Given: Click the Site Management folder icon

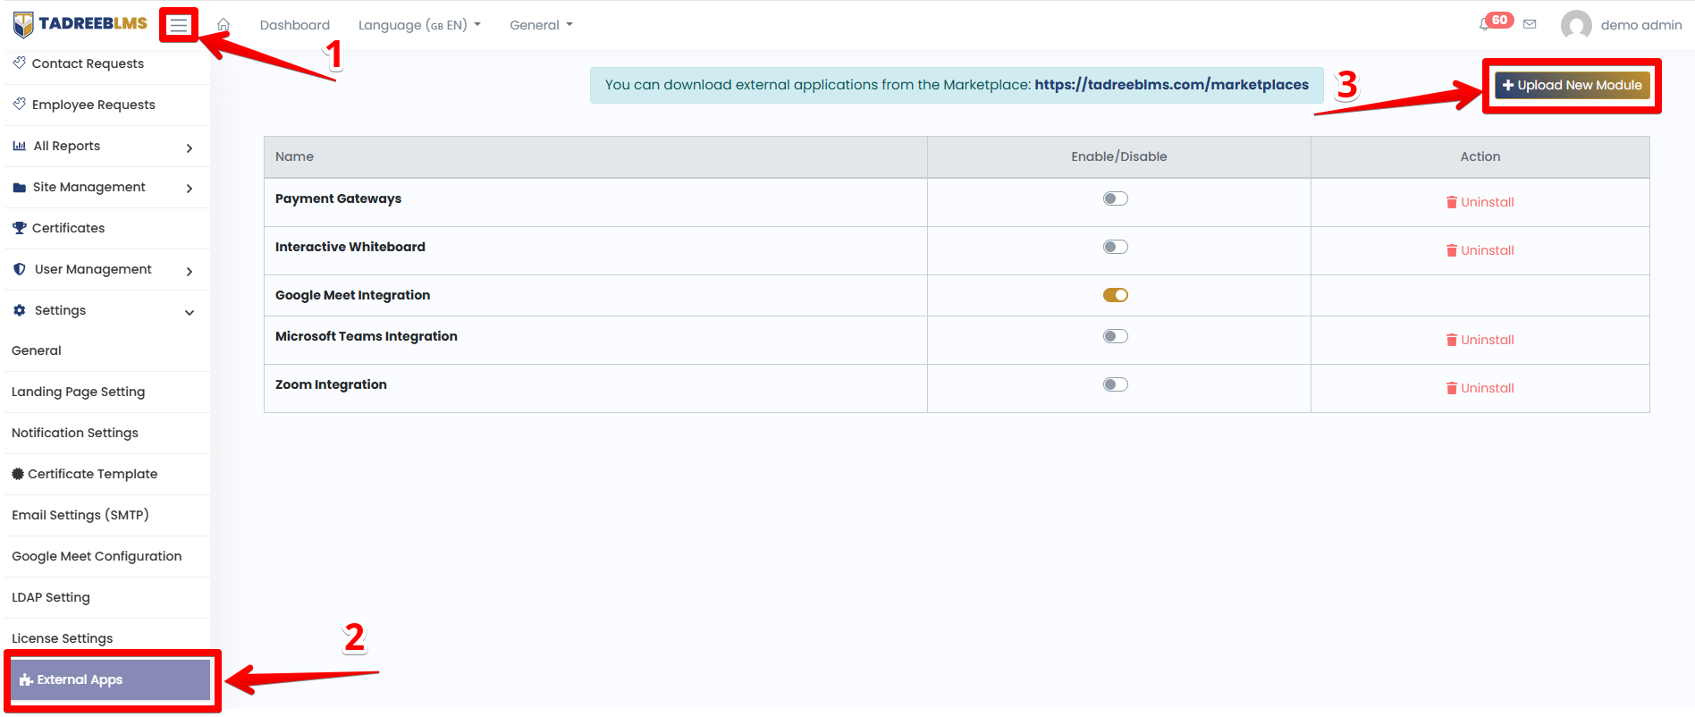Looking at the screenshot, I should click(20, 187).
